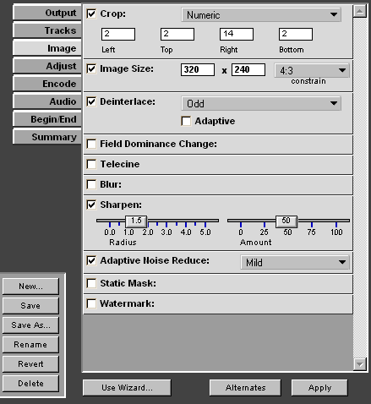Image resolution: width=371 pixels, height=404 pixels.
Task: Go to the Summary tab
Action: coord(47,137)
